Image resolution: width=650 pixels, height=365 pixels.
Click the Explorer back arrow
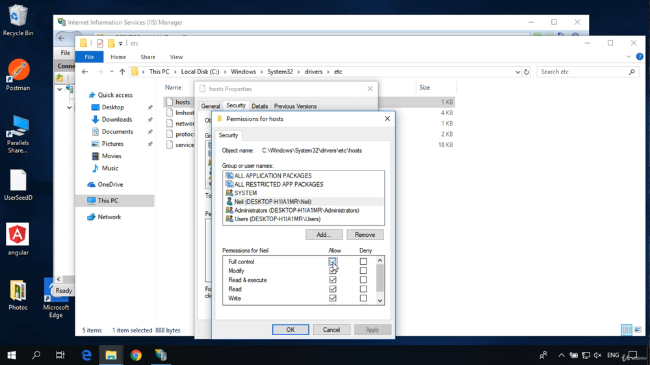[x=85, y=72]
